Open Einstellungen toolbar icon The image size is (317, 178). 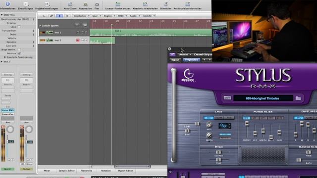25,4
